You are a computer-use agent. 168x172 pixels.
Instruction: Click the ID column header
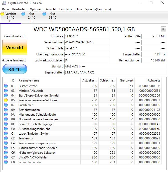(13, 80)
